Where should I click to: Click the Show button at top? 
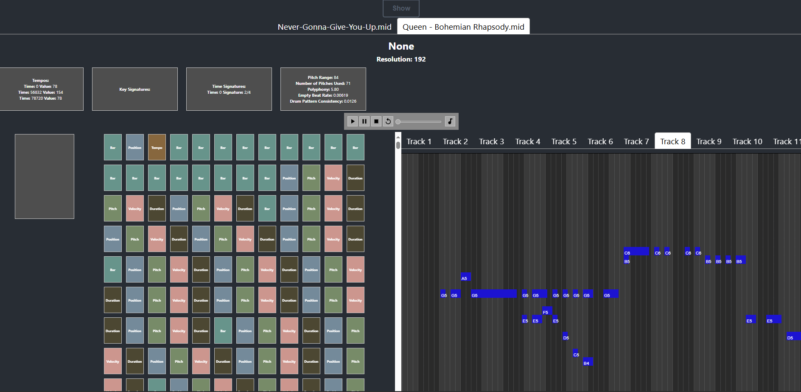pyautogui.click(x=401, y=8)
